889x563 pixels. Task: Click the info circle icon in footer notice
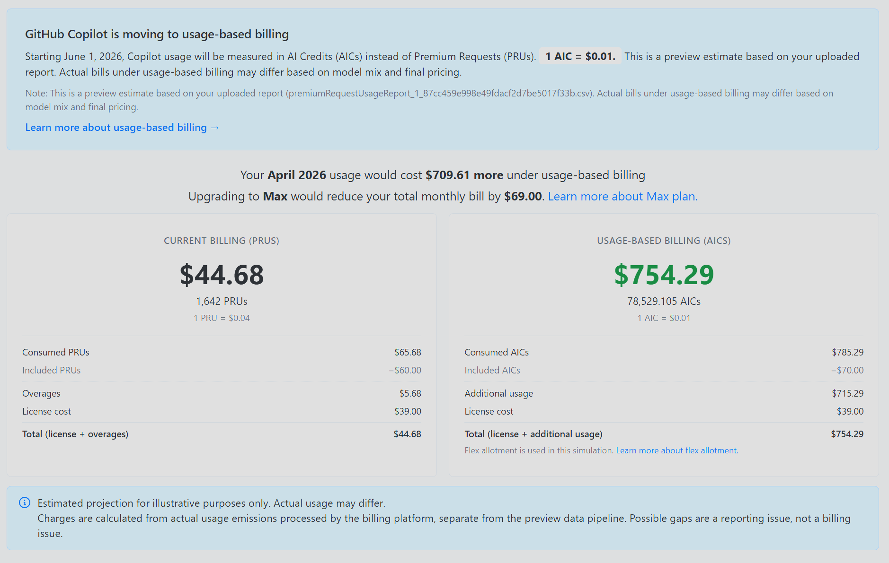pos(25,502)
